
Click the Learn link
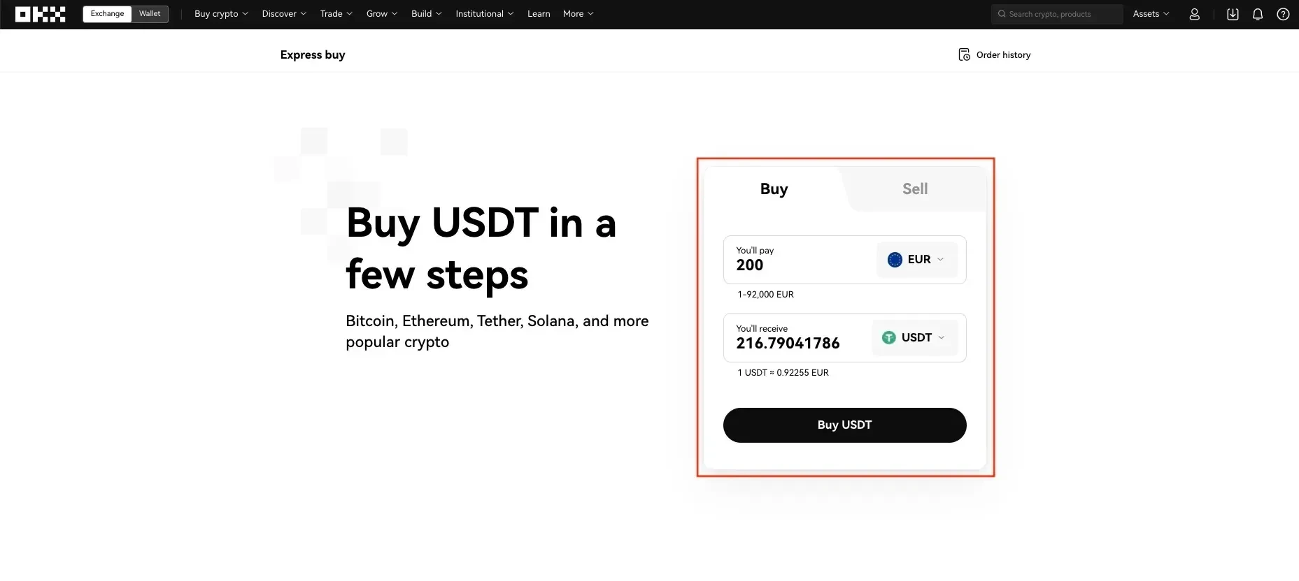538,13
